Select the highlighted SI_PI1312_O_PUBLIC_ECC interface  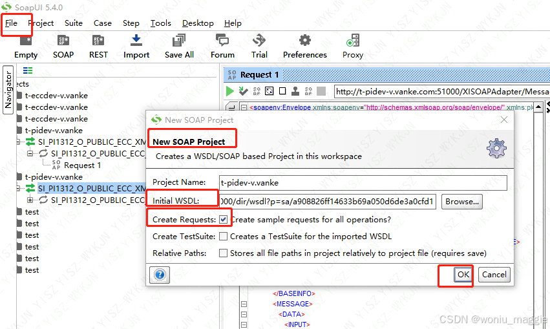[92, 188]
